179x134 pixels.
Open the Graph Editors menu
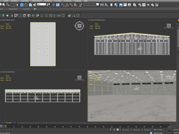pyautogui.click(x=37, y=1)
